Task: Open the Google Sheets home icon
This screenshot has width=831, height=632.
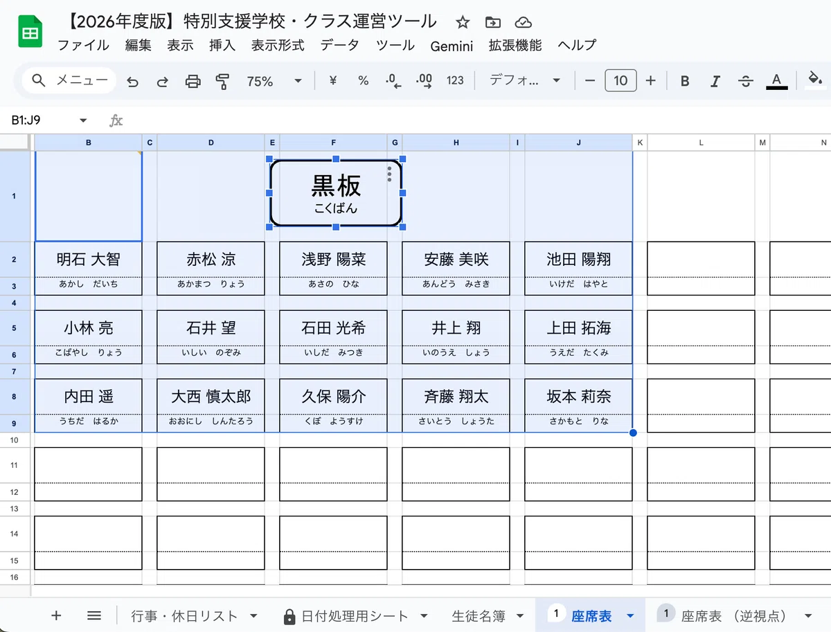Action: coord(30,33)
